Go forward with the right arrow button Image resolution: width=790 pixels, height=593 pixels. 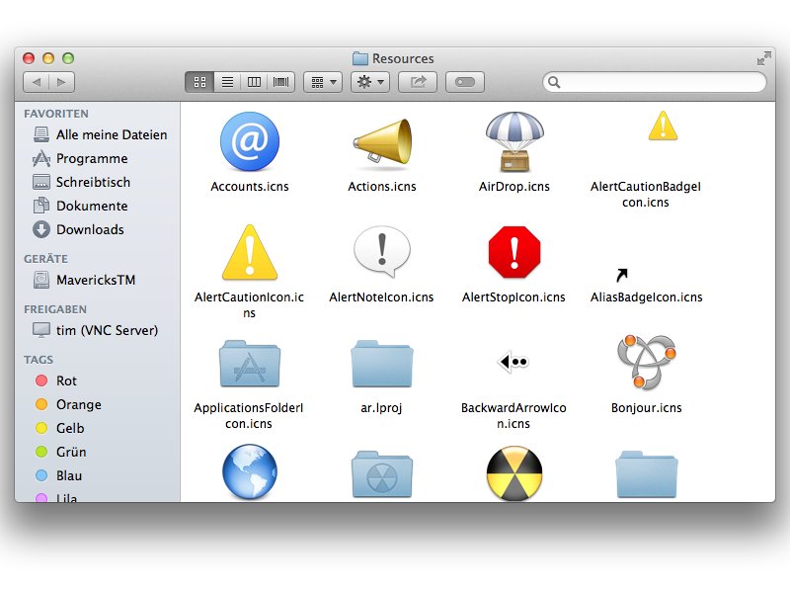[x=62, y=82]
